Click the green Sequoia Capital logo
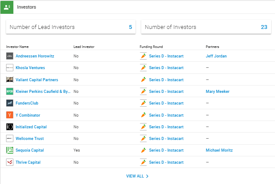The image size is (275, 184). 9,150
